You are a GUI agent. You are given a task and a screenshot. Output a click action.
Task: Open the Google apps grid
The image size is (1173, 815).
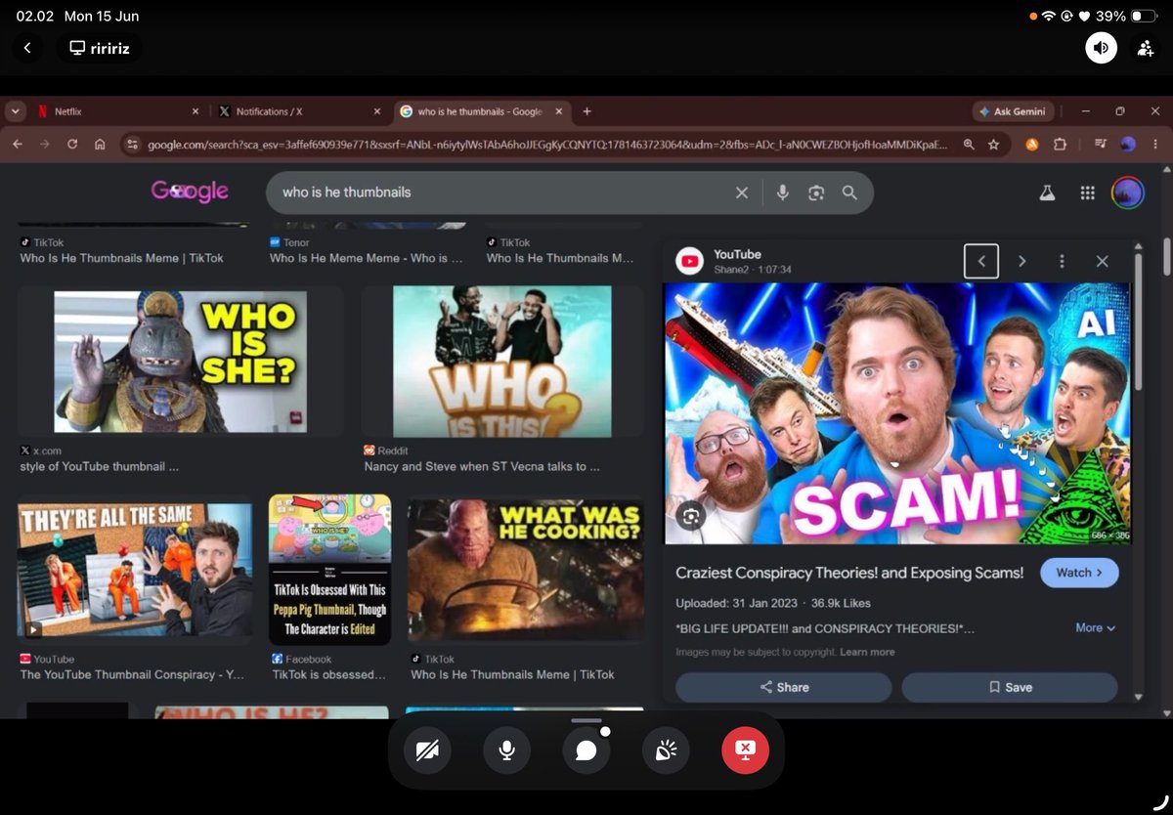click(x=1087, y=193)
